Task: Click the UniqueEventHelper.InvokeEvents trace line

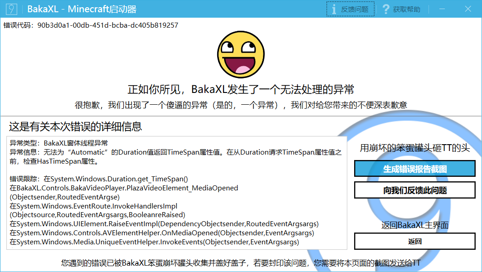Action: [154, 242]
